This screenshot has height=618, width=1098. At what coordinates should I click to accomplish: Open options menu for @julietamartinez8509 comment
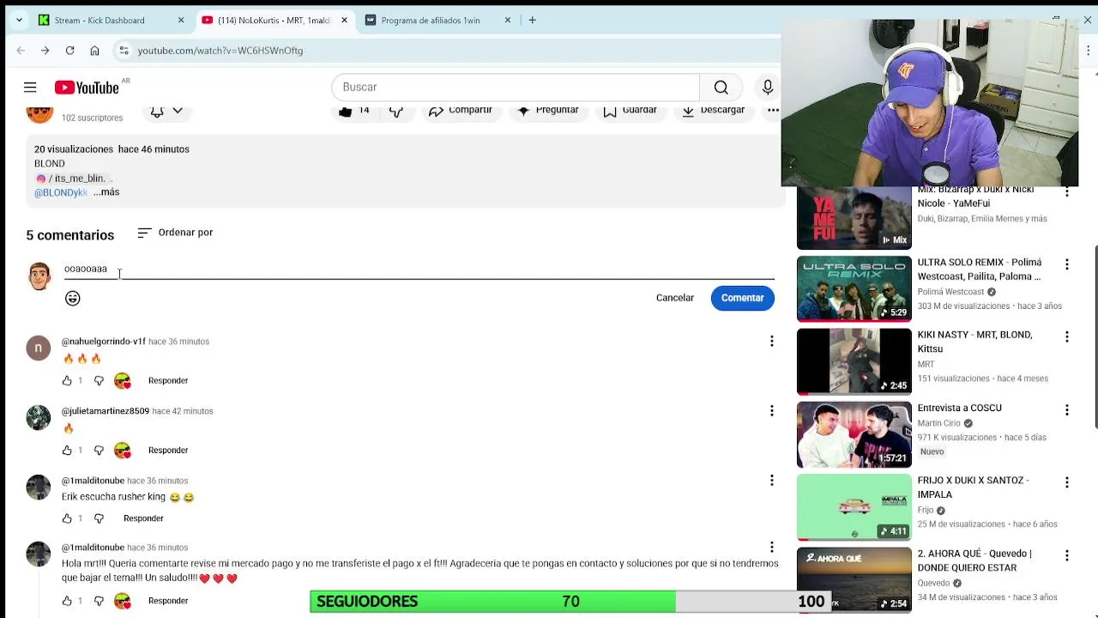(771, 411)
